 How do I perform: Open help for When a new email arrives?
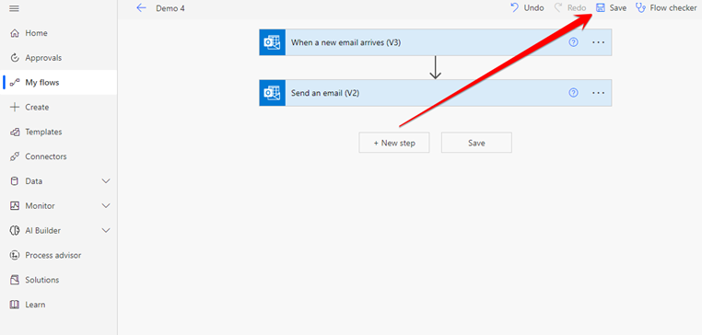[x=573, y=42]
